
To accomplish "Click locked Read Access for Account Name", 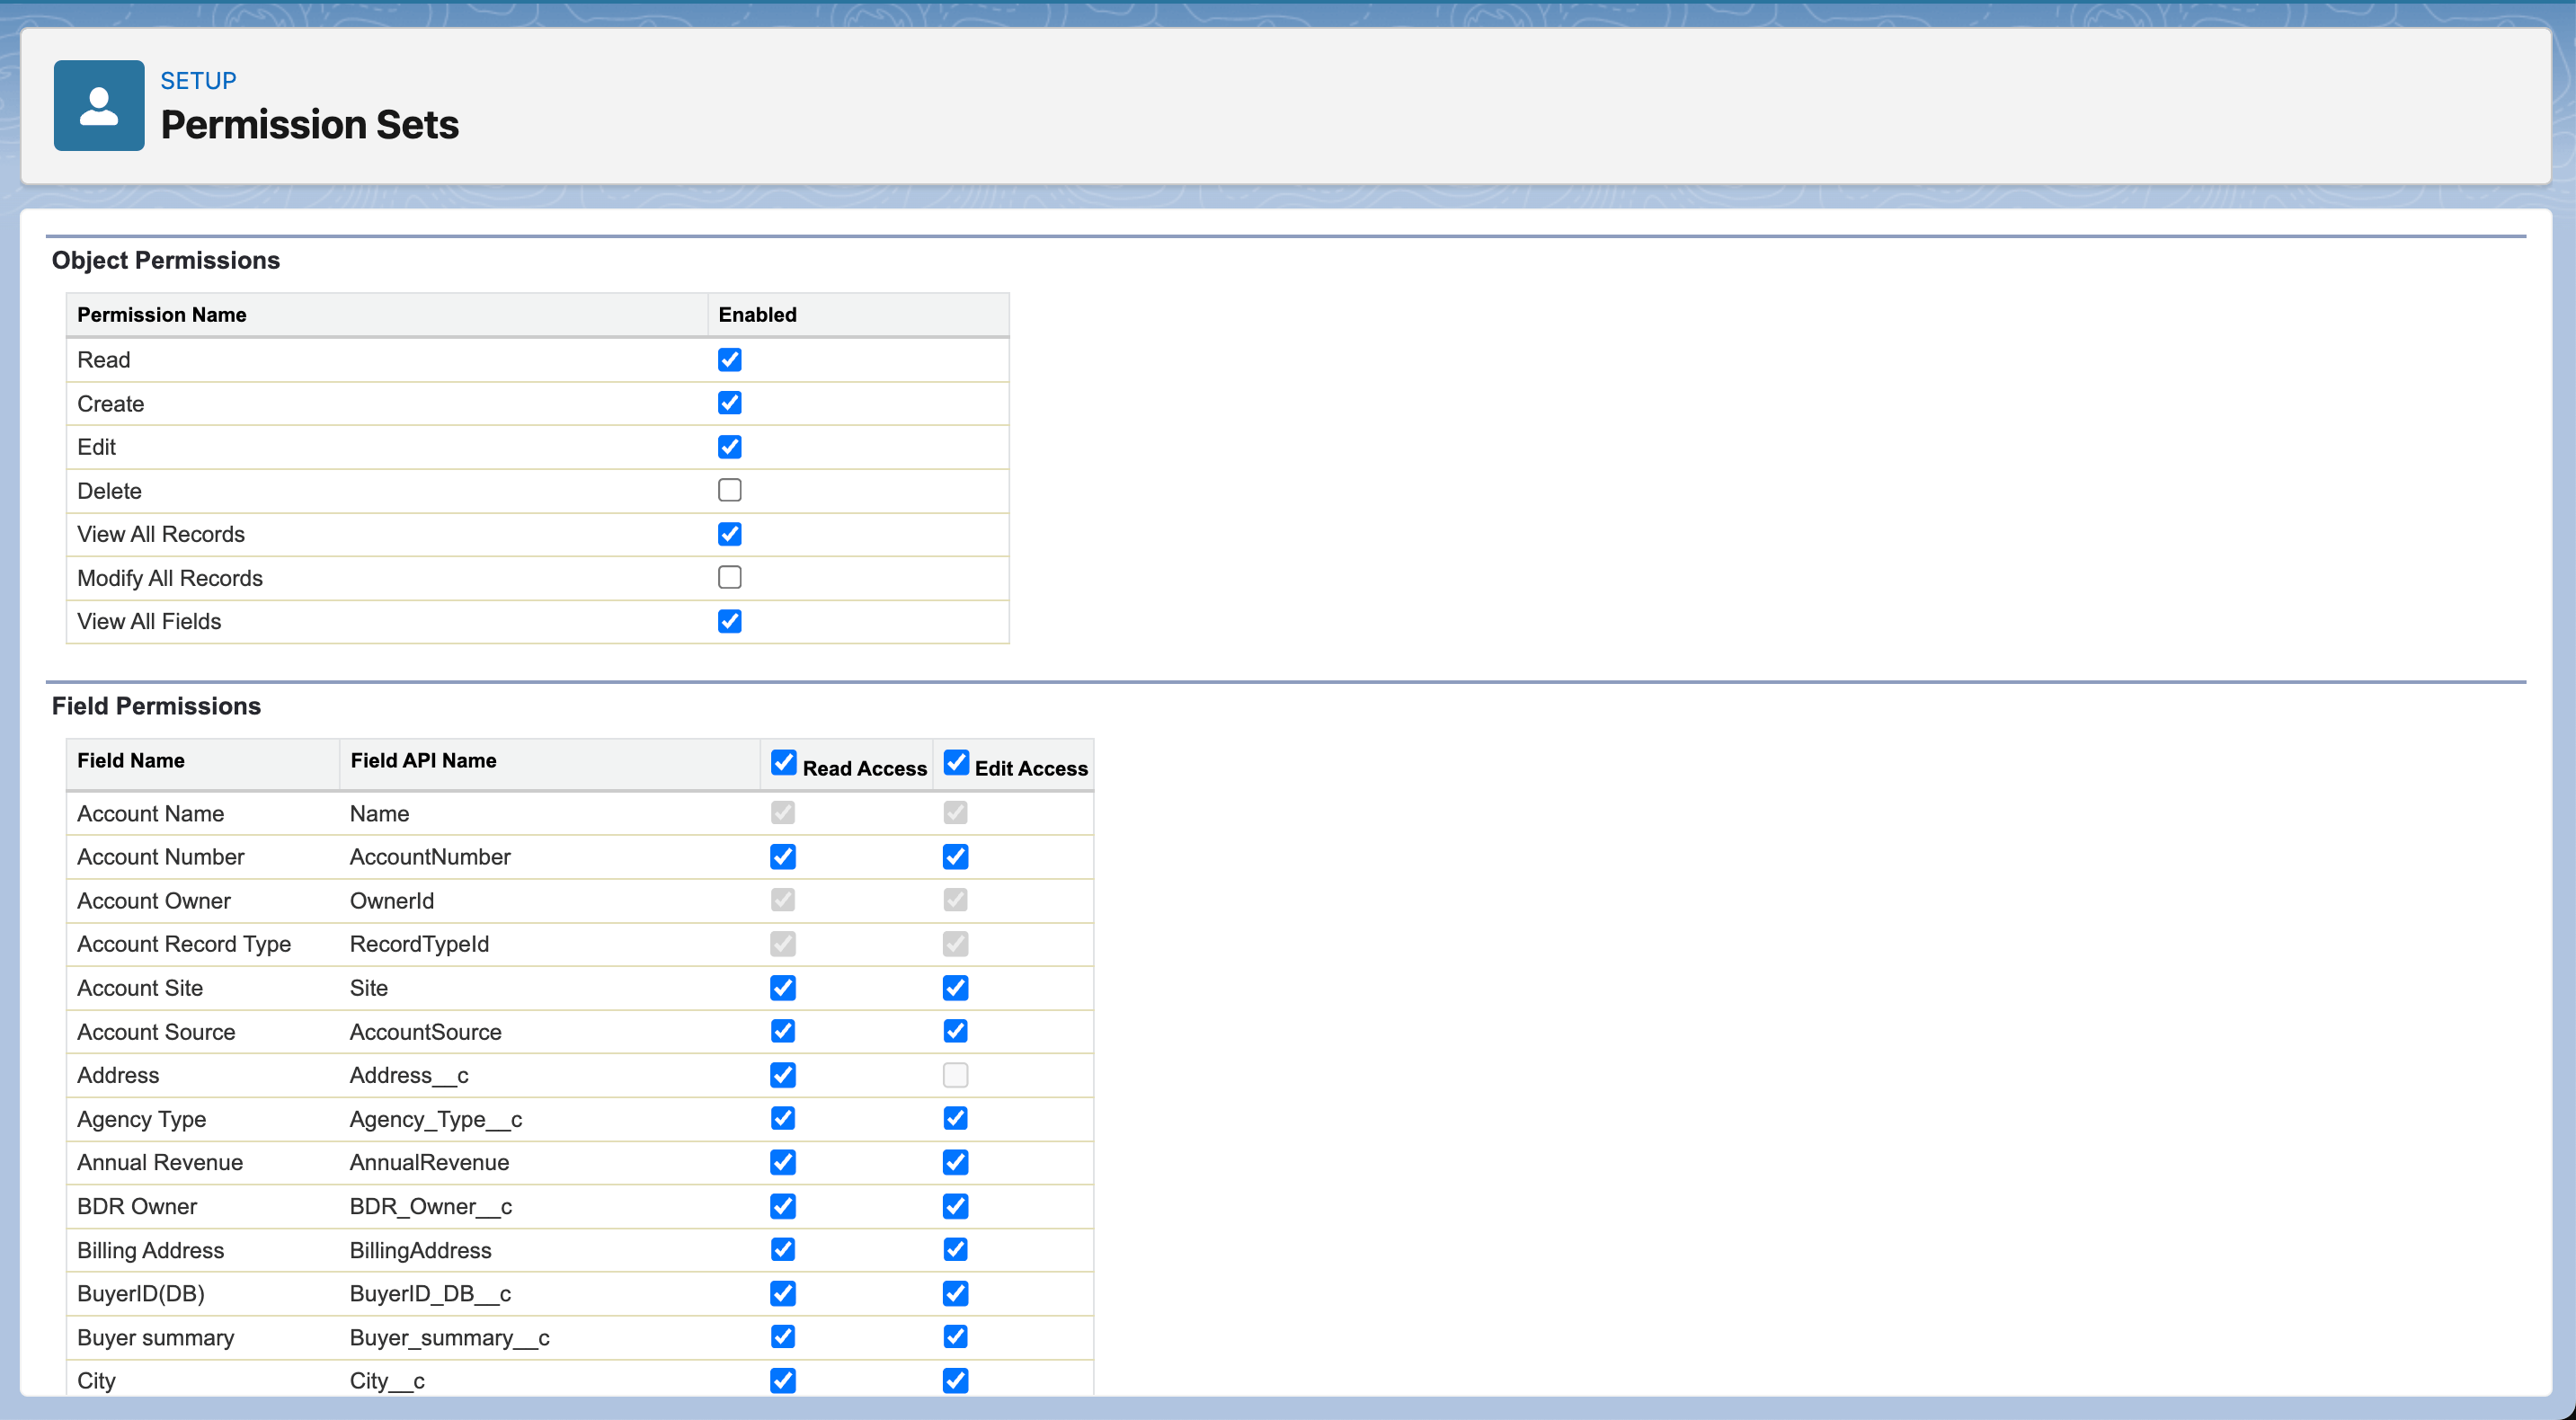I will tap(783, 813).
